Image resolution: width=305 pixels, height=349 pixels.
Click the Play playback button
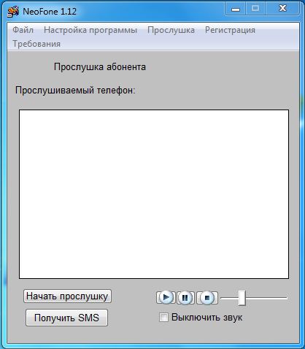pos(166,297)
